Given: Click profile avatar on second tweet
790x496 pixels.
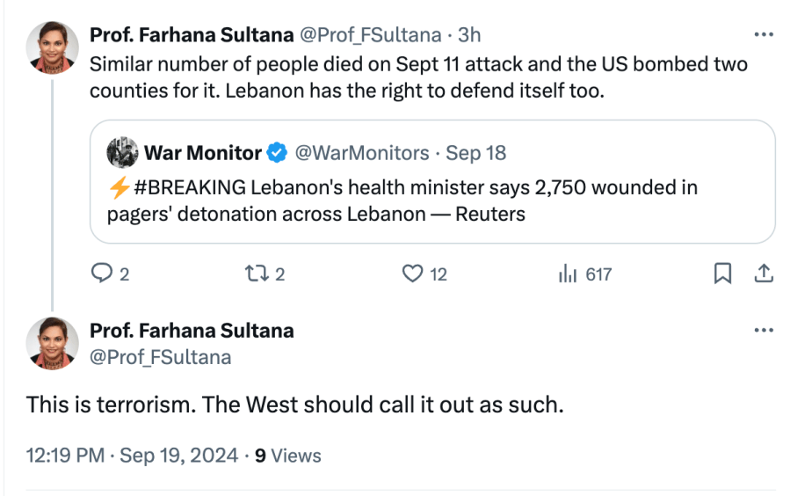Looking at the screenshot, I should click(x=53, y=343).
